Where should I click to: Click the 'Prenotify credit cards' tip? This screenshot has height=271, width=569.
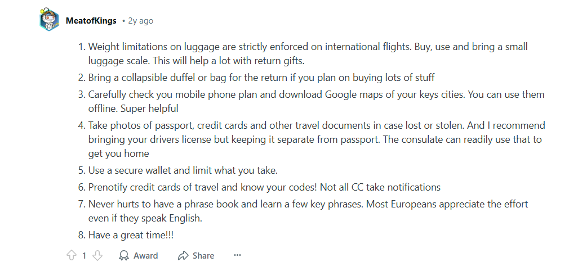(264, 187)
